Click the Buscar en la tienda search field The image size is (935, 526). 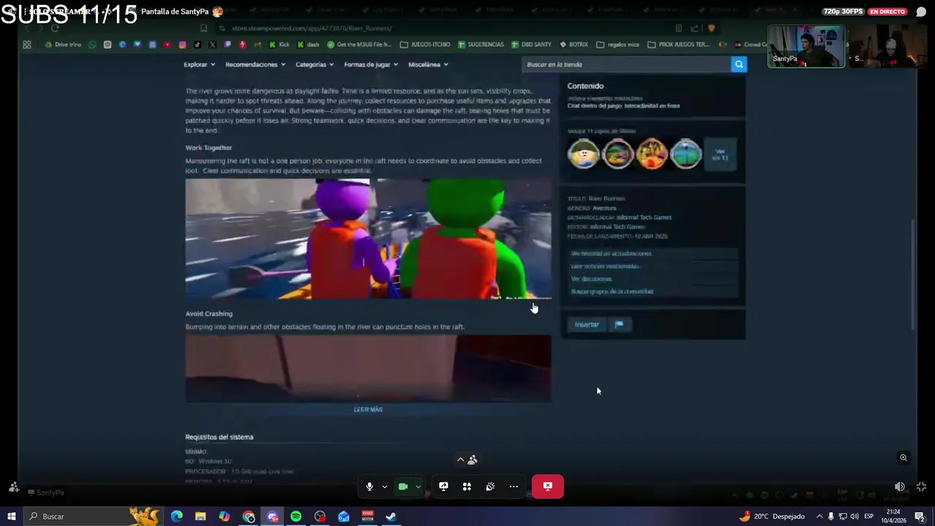click(627, 64)
